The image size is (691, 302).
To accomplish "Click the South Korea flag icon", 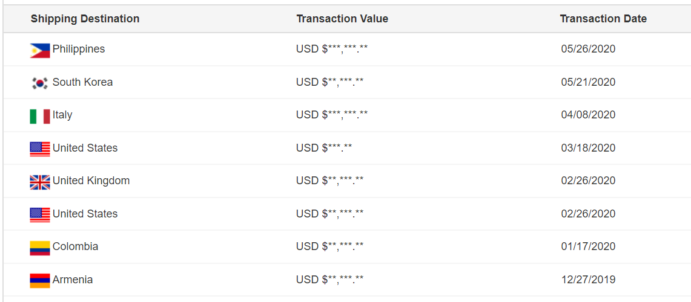I will [x=39, y=83].
